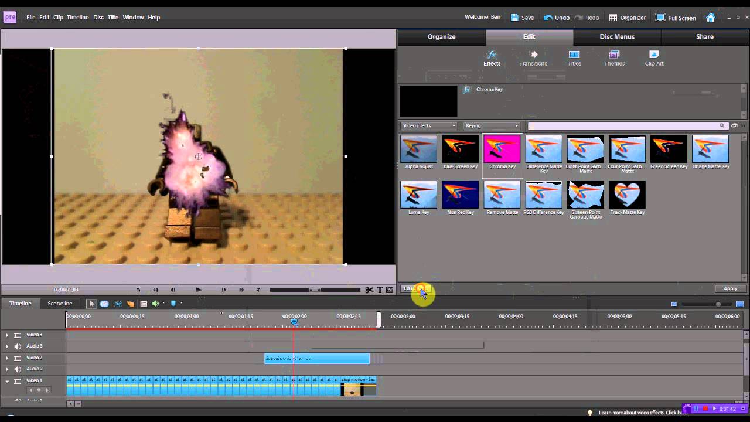Open the File menu

tap(31, 18)
